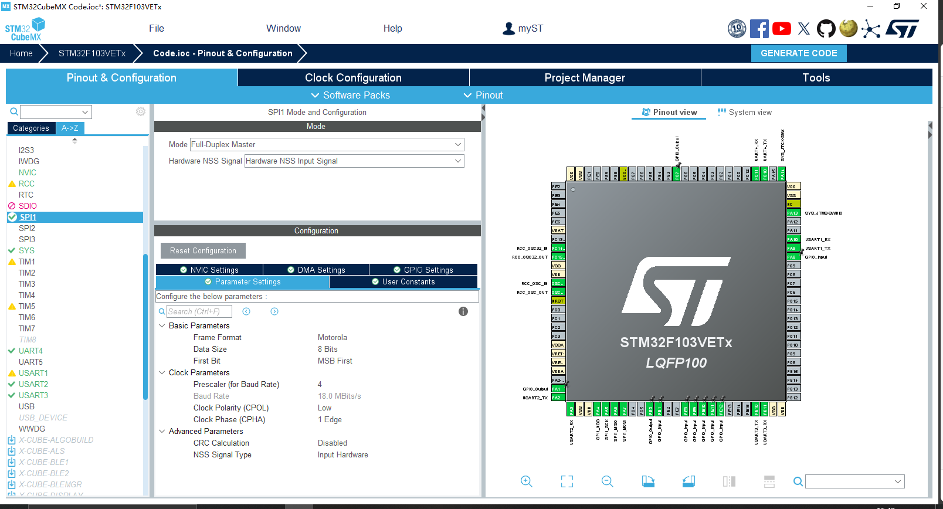Collapse the Basic Parameters group
This screenshot has width=943, height=509.
[162, 325]
